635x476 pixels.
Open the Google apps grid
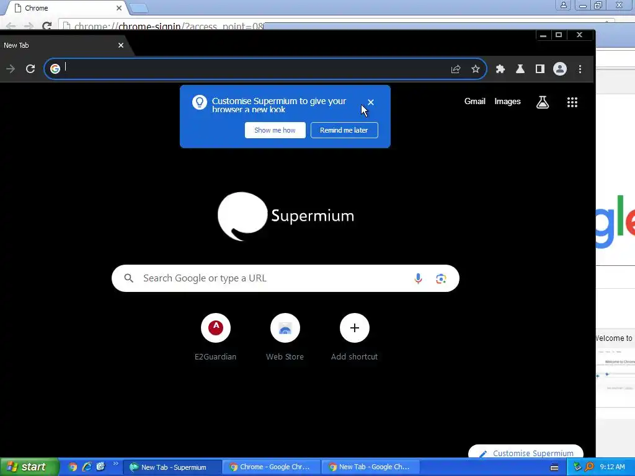pos(572,102)
